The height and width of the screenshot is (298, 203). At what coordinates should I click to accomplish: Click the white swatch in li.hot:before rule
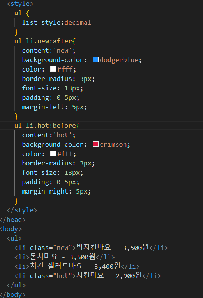53,153
